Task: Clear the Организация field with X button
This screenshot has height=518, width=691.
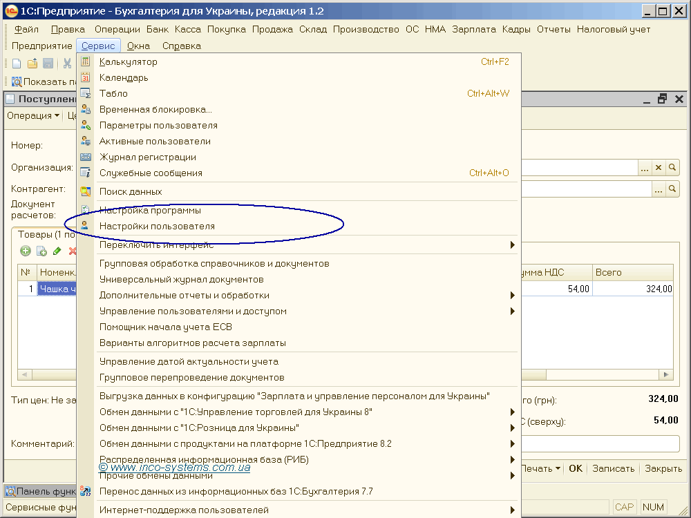Action: pos(659,167)
